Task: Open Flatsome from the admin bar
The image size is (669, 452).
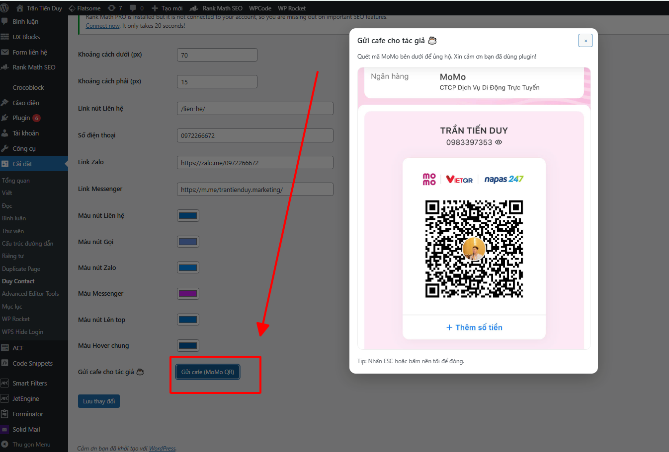Action: (x=85, y=8)
